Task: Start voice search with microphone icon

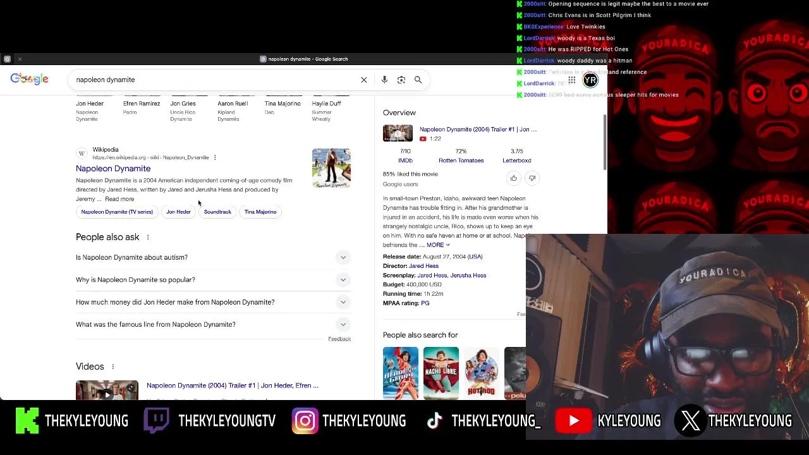Action: [x=384, y=80]
